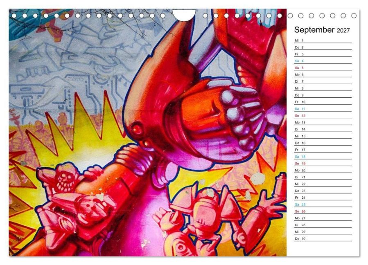Click the "September 2027" month heading
This screenshot has height=265, width=368.
point(322,30)
